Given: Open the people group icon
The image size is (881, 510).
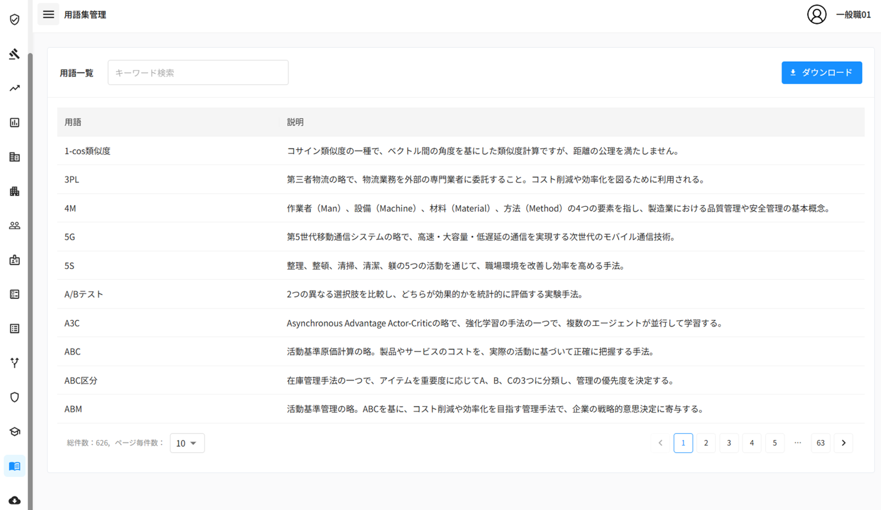Looking at the screenshot, I should pyautogui.click(x=14, y=225).
